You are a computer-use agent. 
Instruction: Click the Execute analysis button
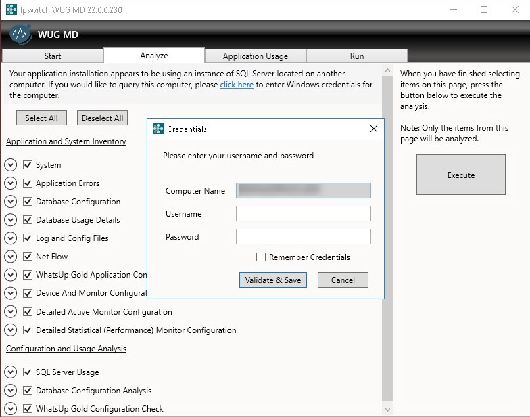460,175
